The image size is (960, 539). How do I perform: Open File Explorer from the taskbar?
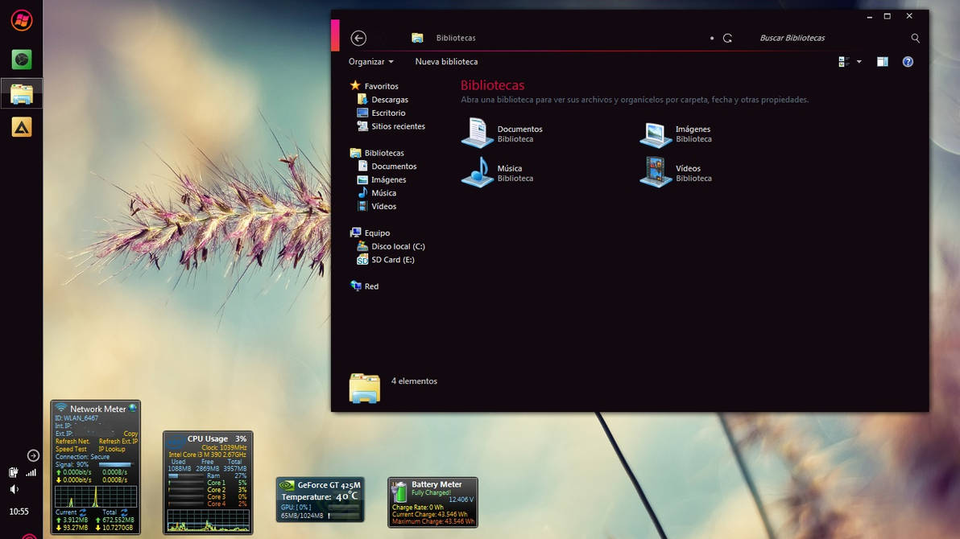(x=22, y=93)
